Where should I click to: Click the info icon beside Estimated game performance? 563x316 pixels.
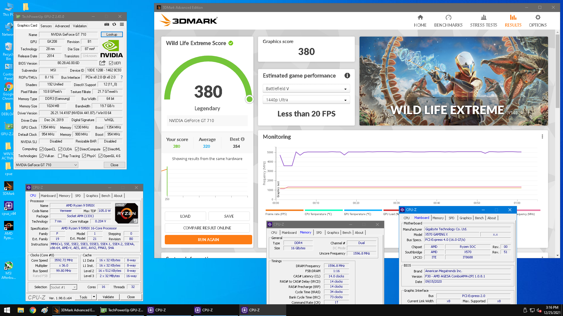click(x=347, y=75)
